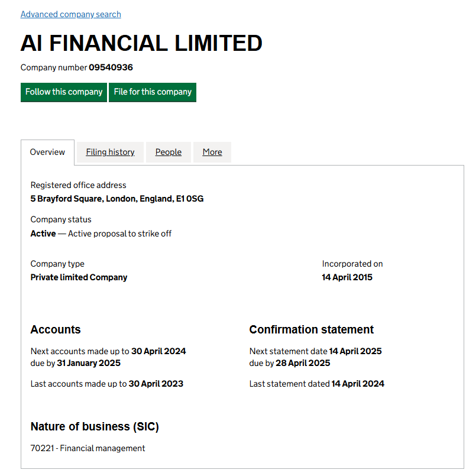466x473 pixels.
Task: Click the last accounts date 30 April 2023
Action: tap(156, 384)
